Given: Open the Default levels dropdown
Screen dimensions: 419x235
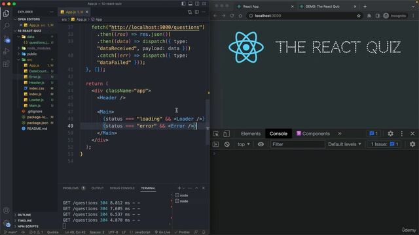Looking at the screenshot, I should tap(344, 144).
